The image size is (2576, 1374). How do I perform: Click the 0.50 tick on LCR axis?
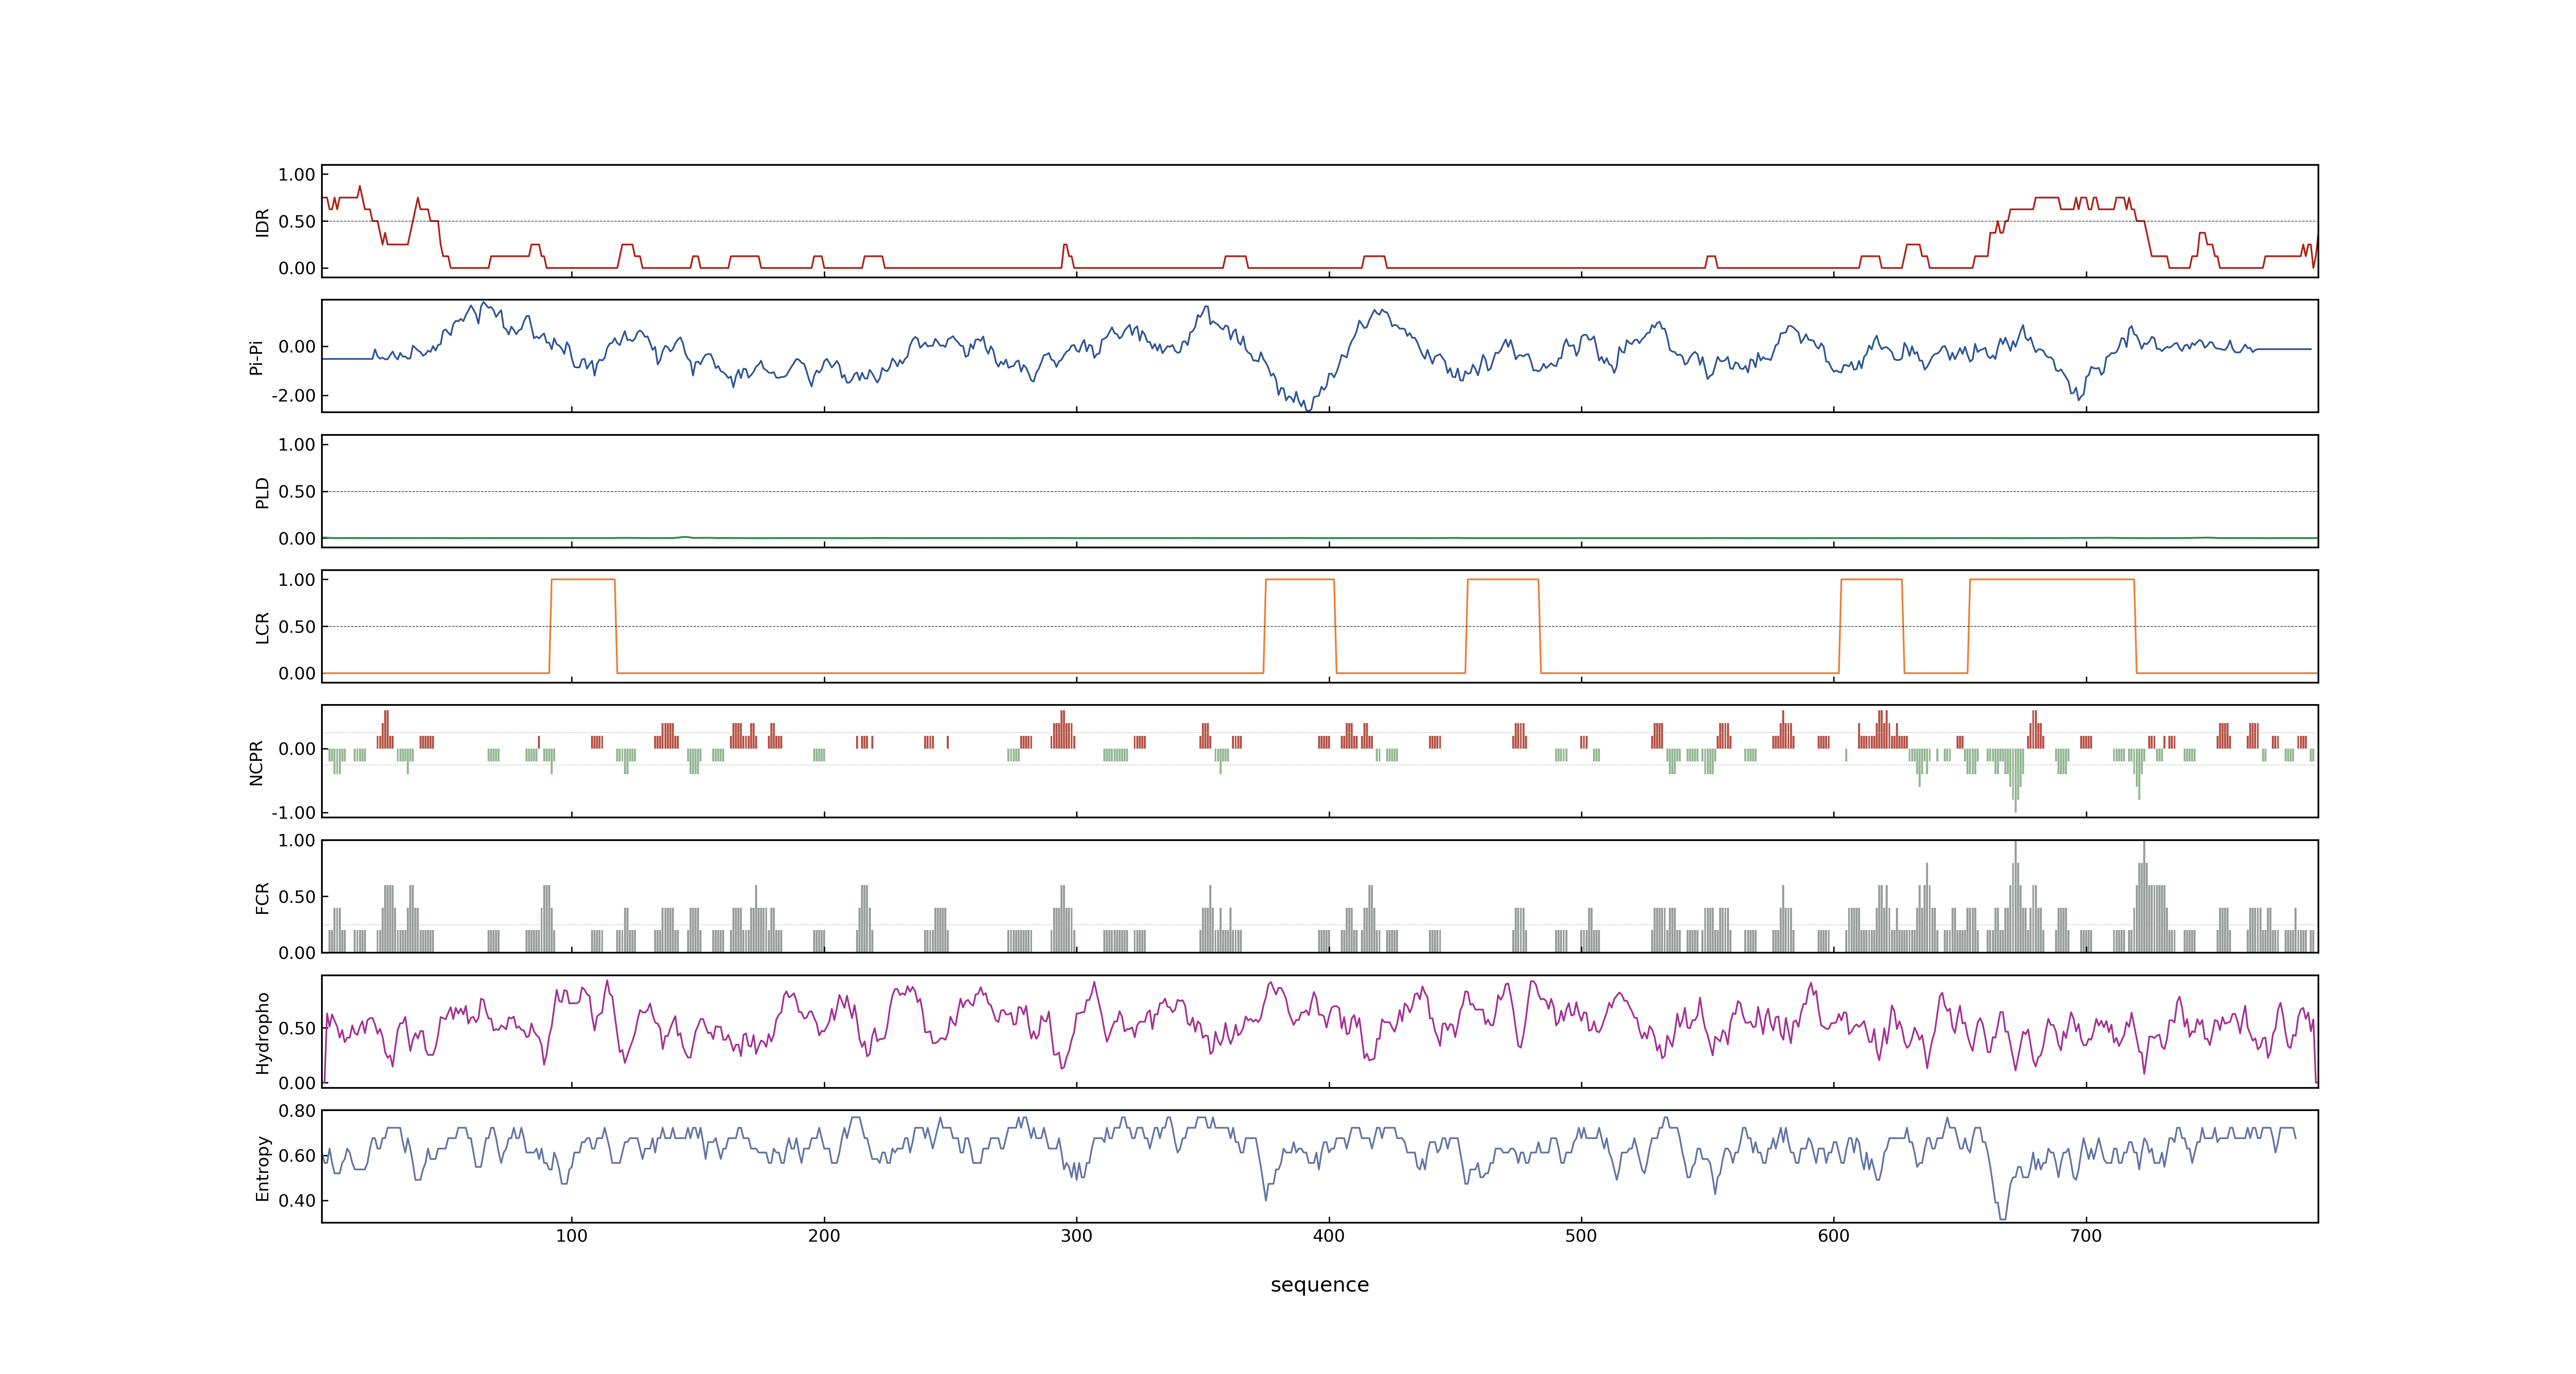click(297, 627)
